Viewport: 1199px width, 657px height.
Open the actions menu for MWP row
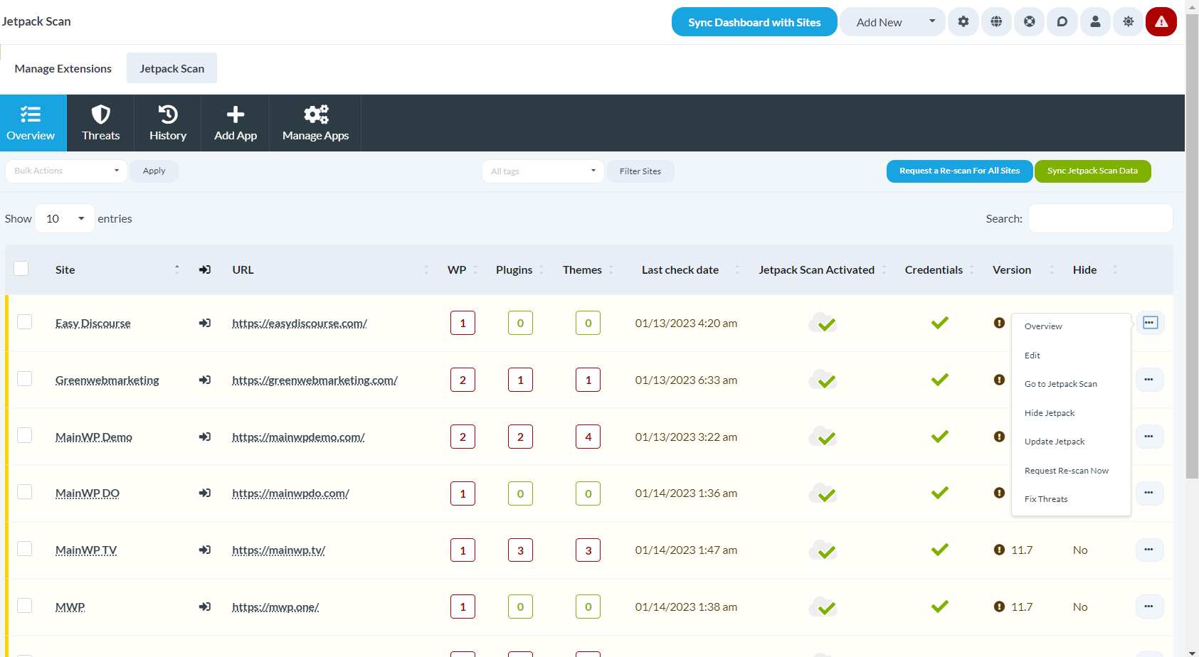coord(1149,607)
